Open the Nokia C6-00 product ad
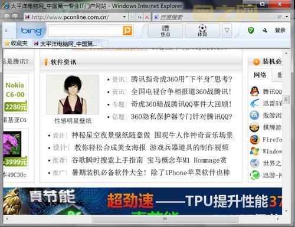The width and height of the screenshot is (295, 227). click(16, 94)
